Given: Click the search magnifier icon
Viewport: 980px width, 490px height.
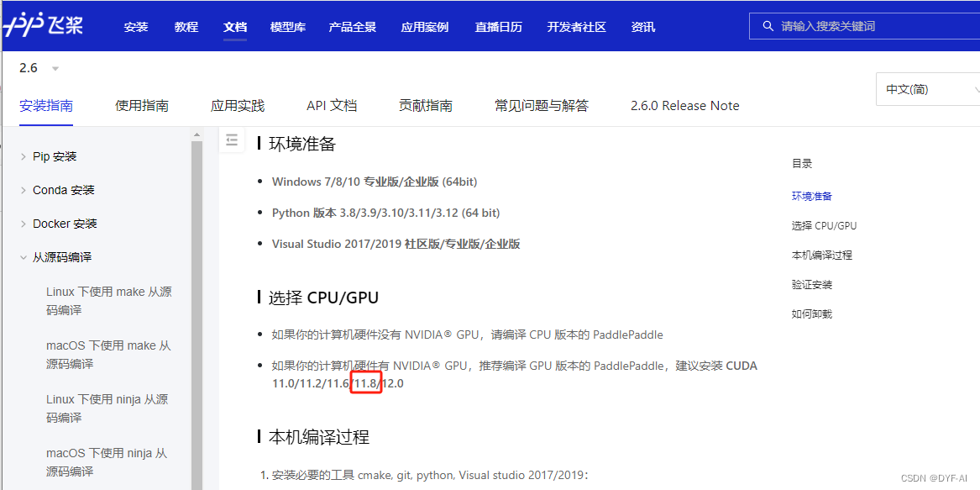Looking at the screenshot, I should tap(768, 26).
